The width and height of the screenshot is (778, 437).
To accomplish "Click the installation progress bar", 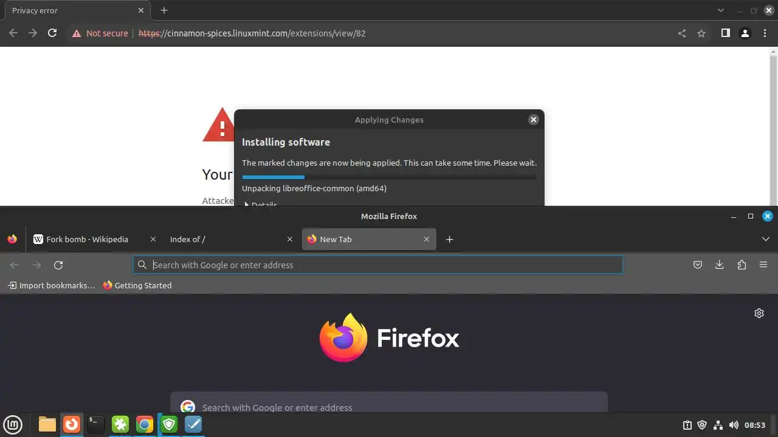I will tap(389, 177).
